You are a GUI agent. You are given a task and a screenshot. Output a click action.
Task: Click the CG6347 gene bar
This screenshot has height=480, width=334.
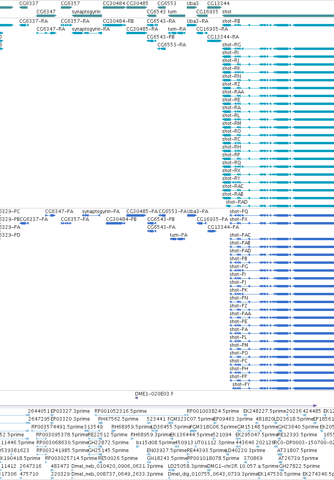[x=46, y=15]
